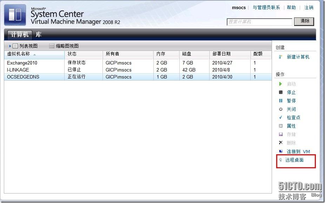Click the green Start (启动) play icon
The width and height of the screenshot is (325, 203).
(280, 84)
